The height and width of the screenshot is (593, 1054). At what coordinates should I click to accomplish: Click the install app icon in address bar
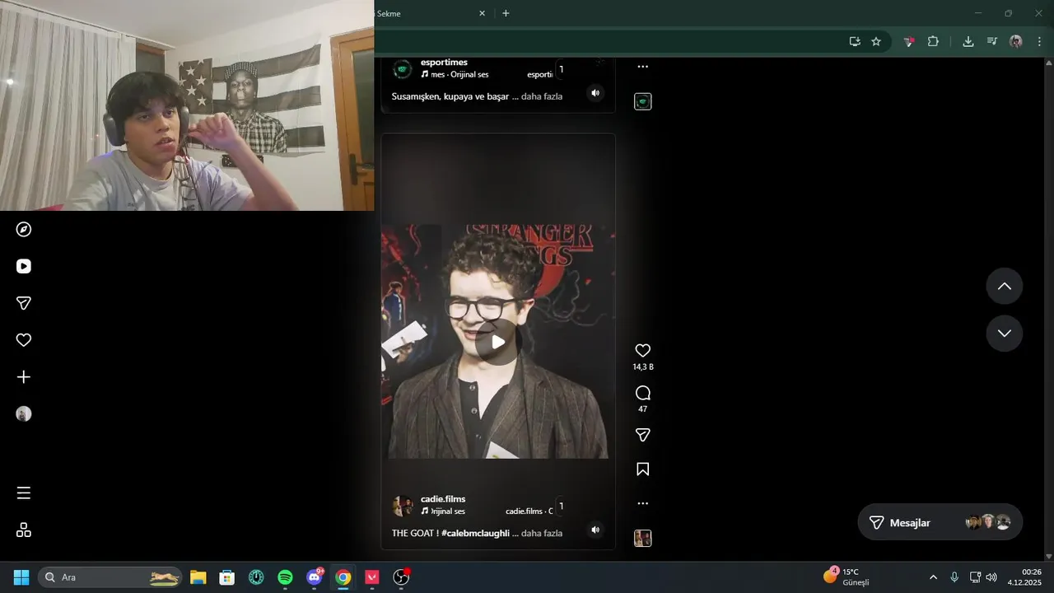(x=855, y=41)
